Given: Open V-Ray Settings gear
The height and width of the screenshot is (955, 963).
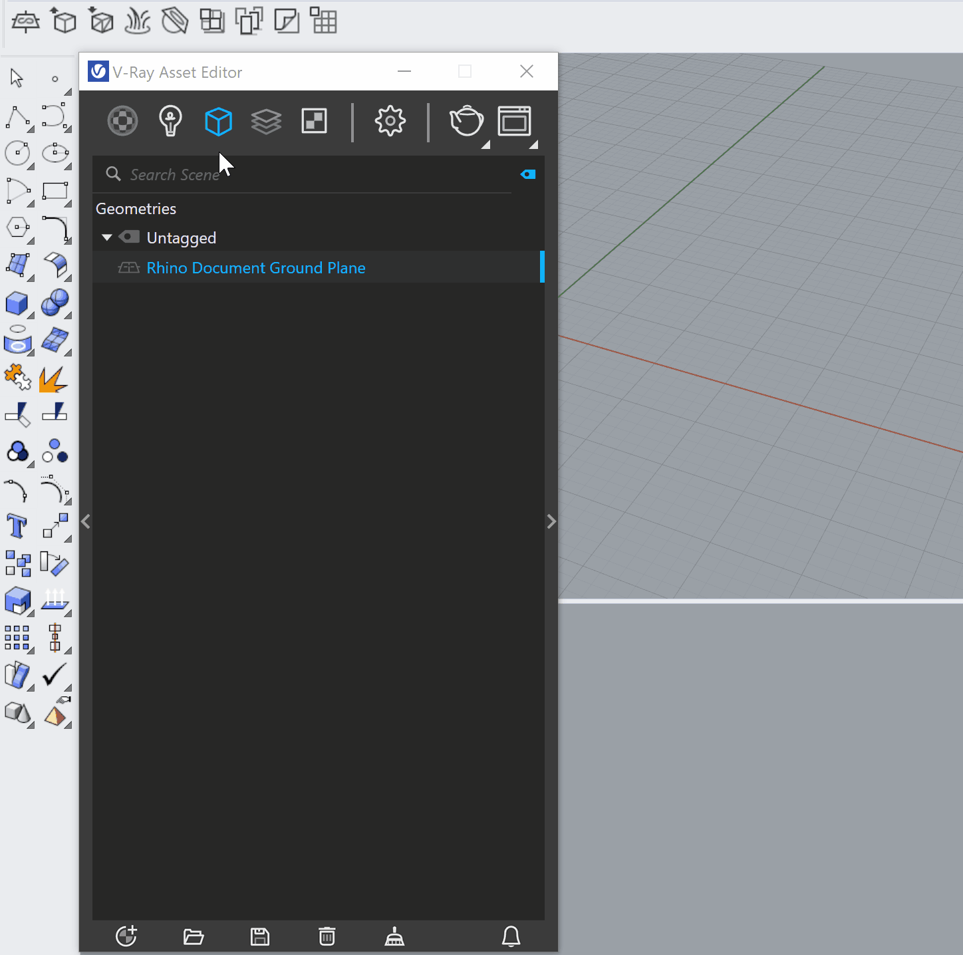Looking at the screenshot, I should pyautogui.click(x=390, y=121).
